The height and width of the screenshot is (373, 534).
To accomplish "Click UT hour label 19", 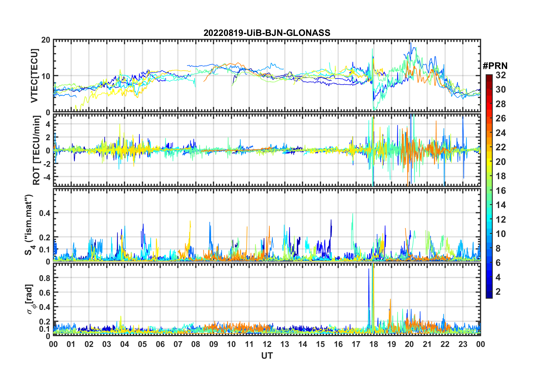I will pos(391,344).
